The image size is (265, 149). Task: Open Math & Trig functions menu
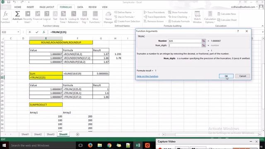(x=84, y=17)
